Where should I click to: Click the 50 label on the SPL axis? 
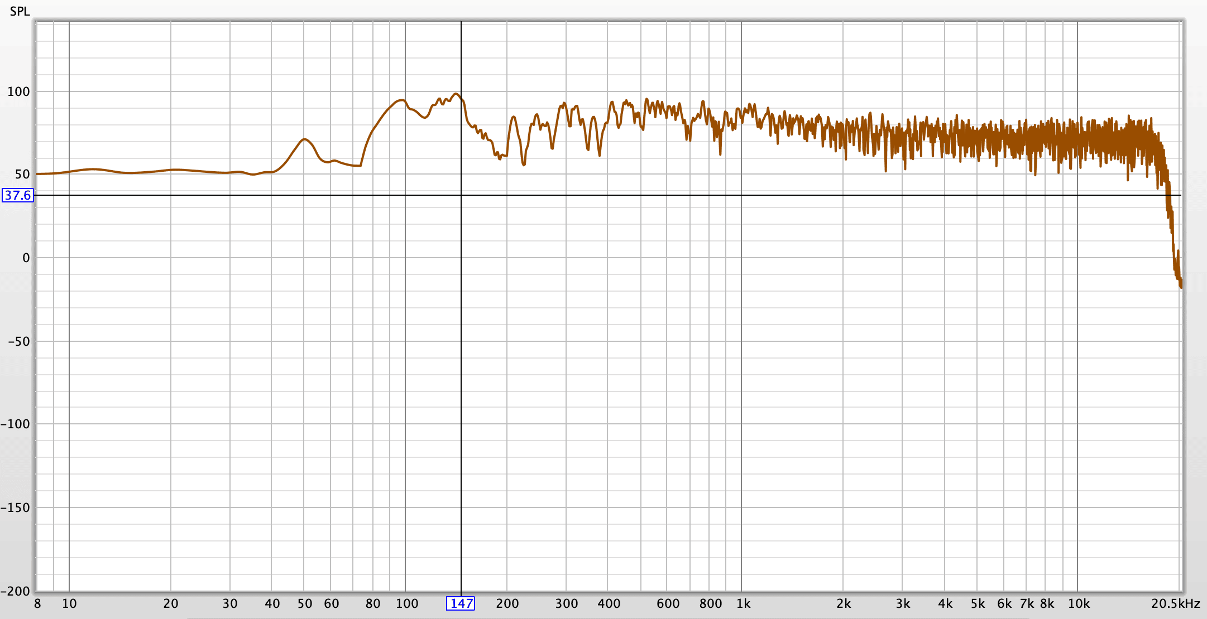click(22, 175)
